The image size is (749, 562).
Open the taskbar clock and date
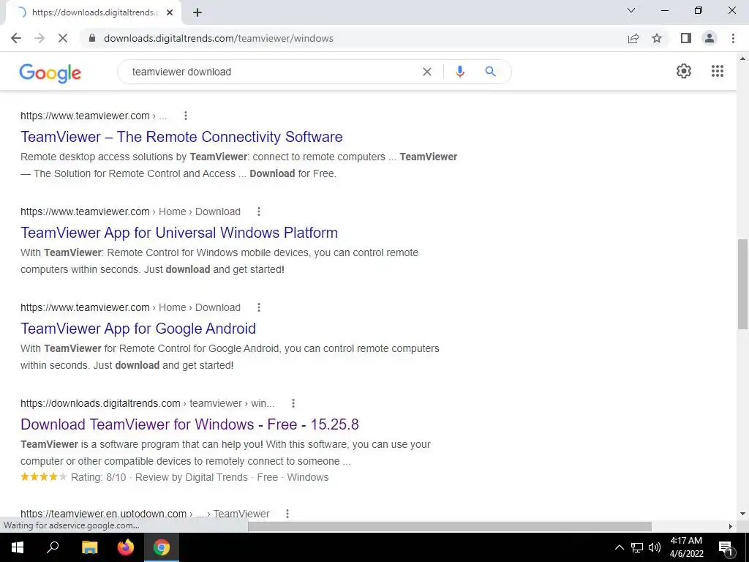[x=686, y=547]
